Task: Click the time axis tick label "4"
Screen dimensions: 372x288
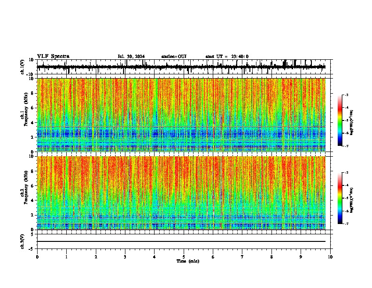Action: (x=155, y=257)
